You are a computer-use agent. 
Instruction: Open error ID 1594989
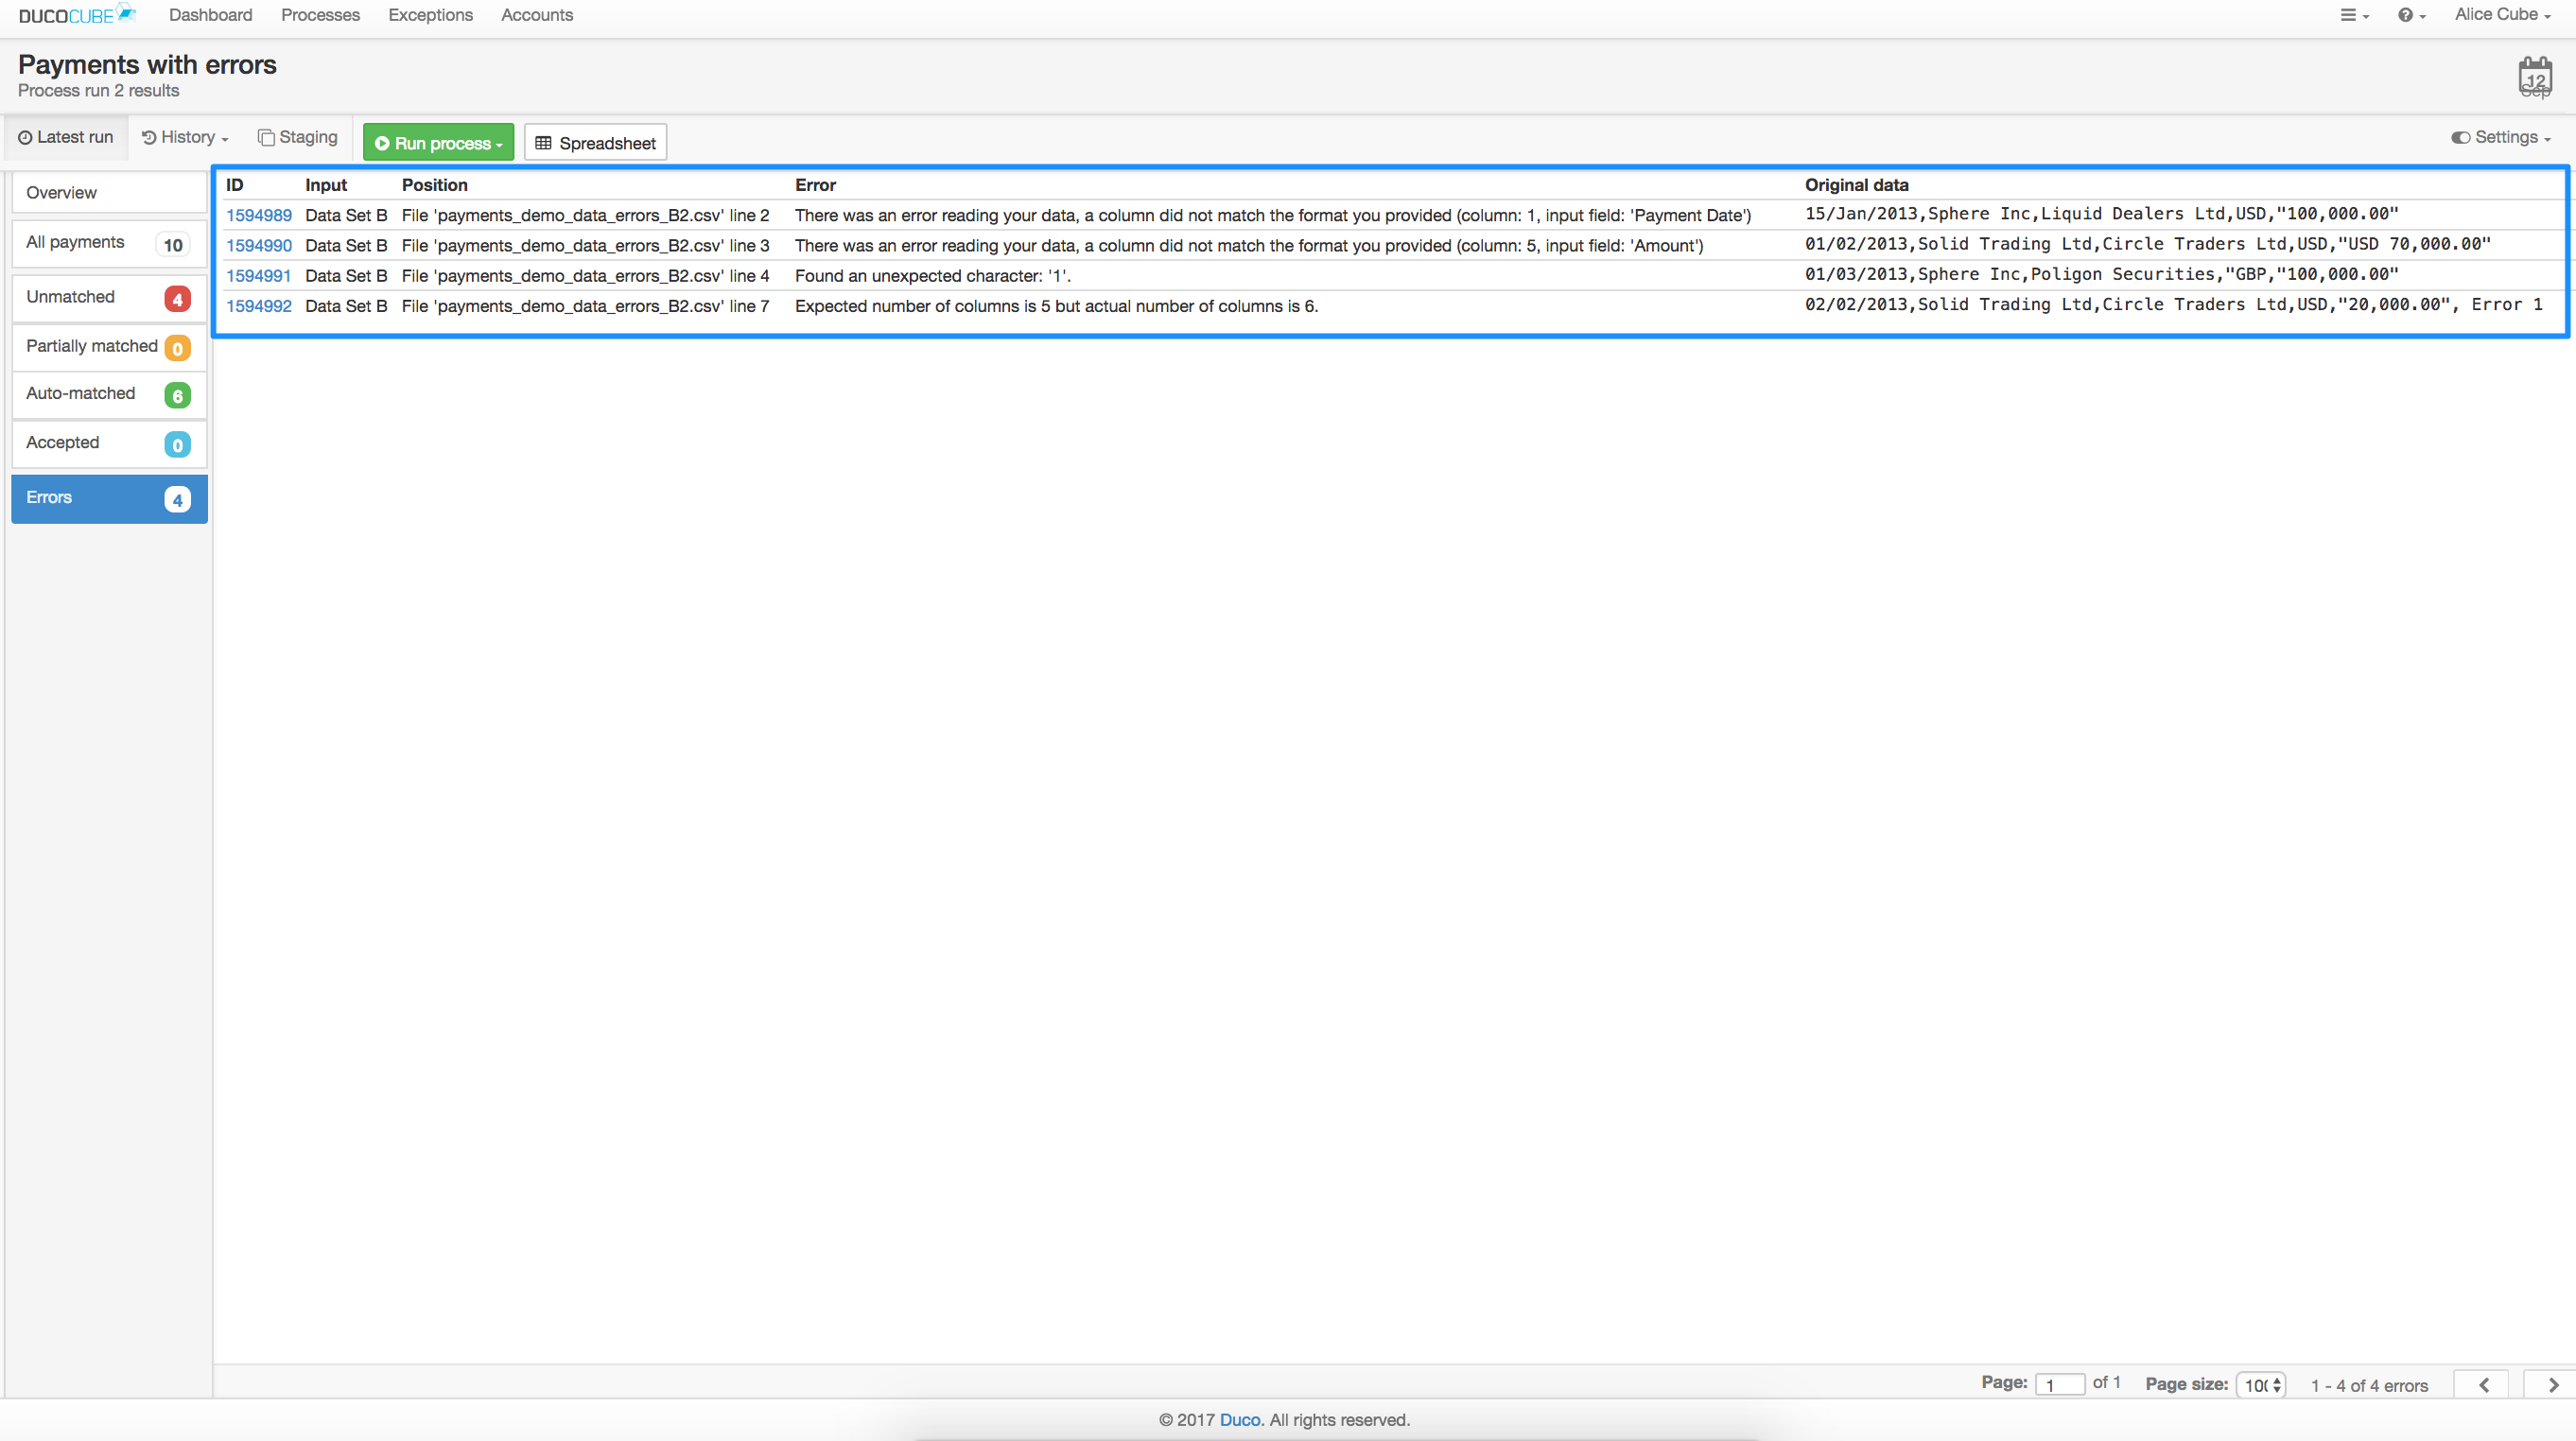pos(258,216)
